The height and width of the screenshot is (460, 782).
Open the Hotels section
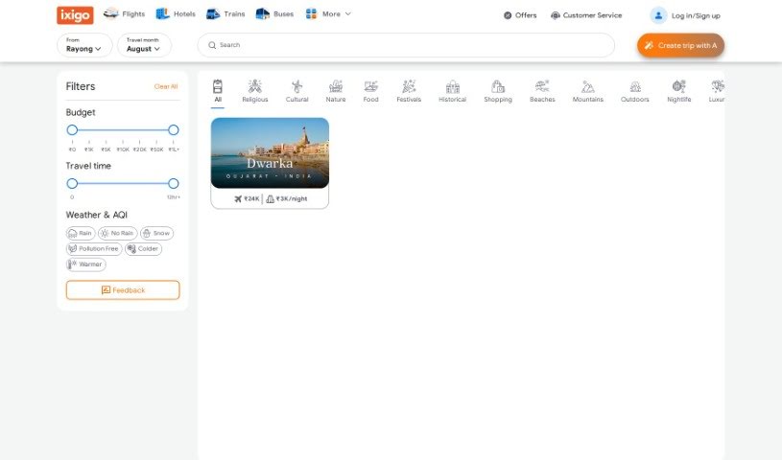[x=176, y=14]
